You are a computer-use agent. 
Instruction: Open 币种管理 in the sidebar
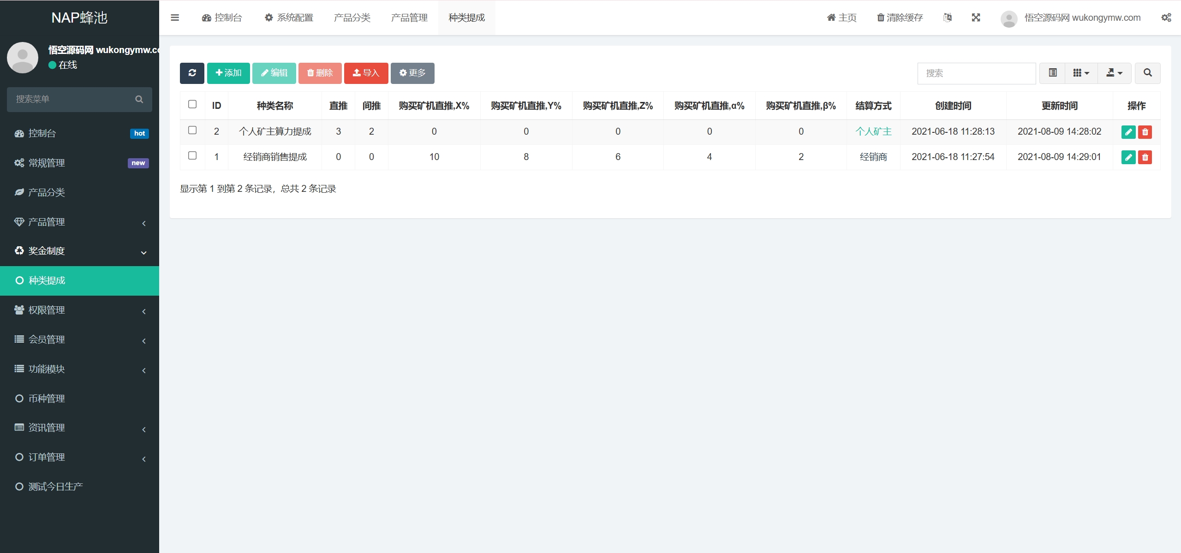[47, 398]
